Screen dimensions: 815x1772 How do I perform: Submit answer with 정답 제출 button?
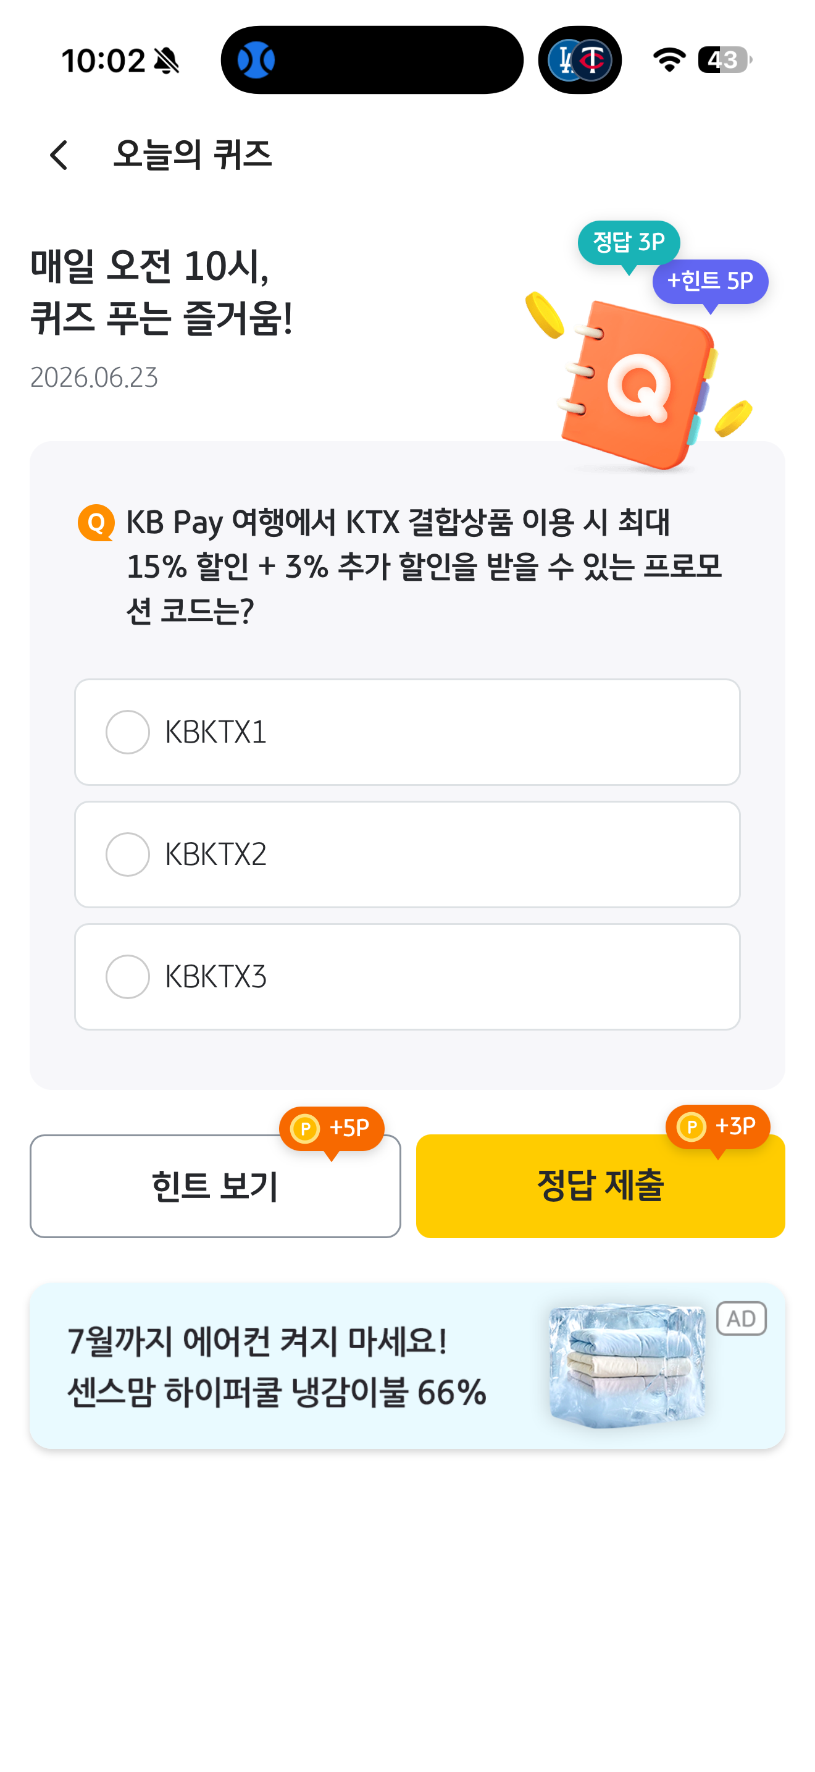coord(600,1186)
